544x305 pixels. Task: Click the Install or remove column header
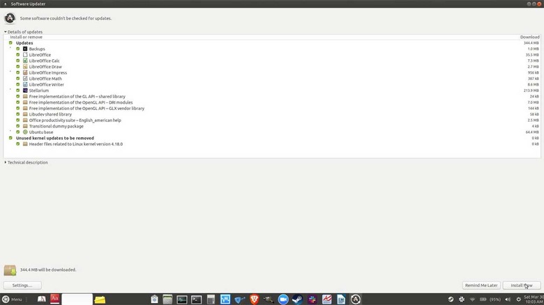(26, 37)
